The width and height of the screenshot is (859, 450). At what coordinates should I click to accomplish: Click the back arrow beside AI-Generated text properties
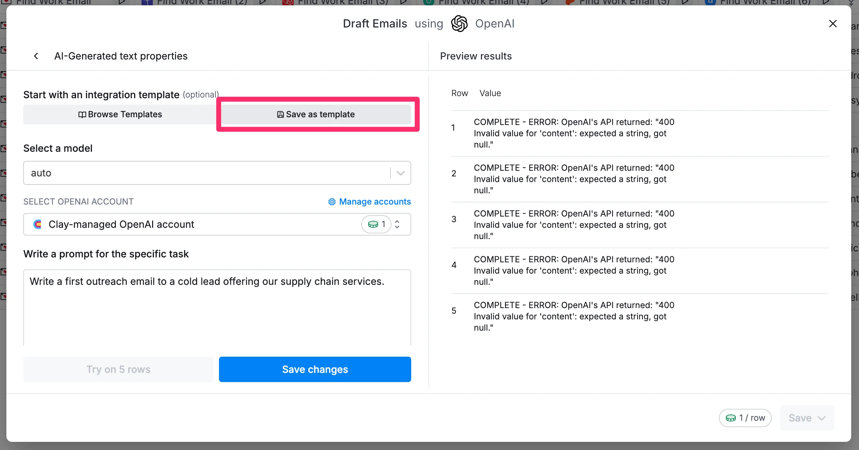coord(36,56)
